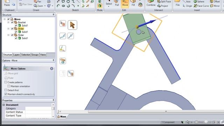The height and width of the screenshot is (126, 224).
Task: Select the Pull tool in Edit group
Action: 117,3
